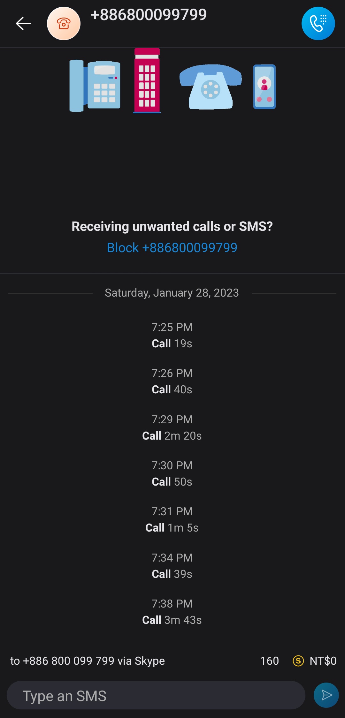Tap the Skype credit coin icon
This screenshot has height=718, width=345.
point(298,661)
